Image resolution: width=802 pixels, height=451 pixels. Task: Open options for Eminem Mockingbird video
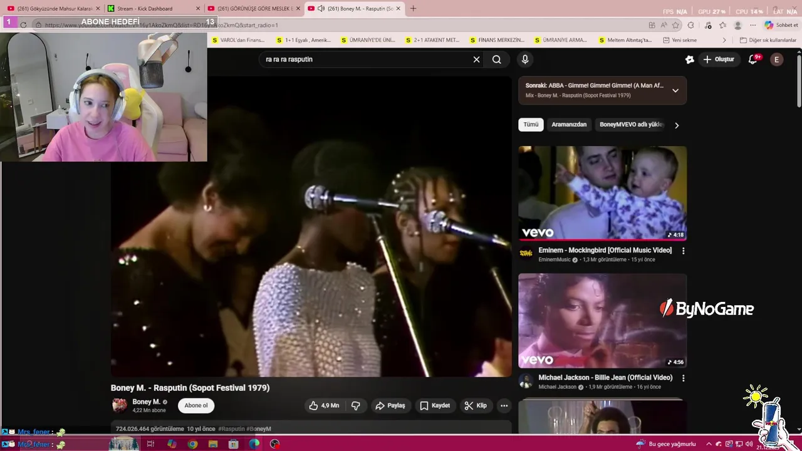(x=683, y=251)
